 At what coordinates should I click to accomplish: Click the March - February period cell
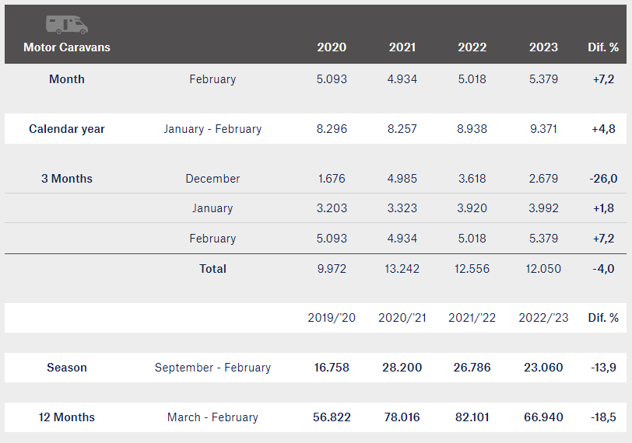(x=212, y=417)
